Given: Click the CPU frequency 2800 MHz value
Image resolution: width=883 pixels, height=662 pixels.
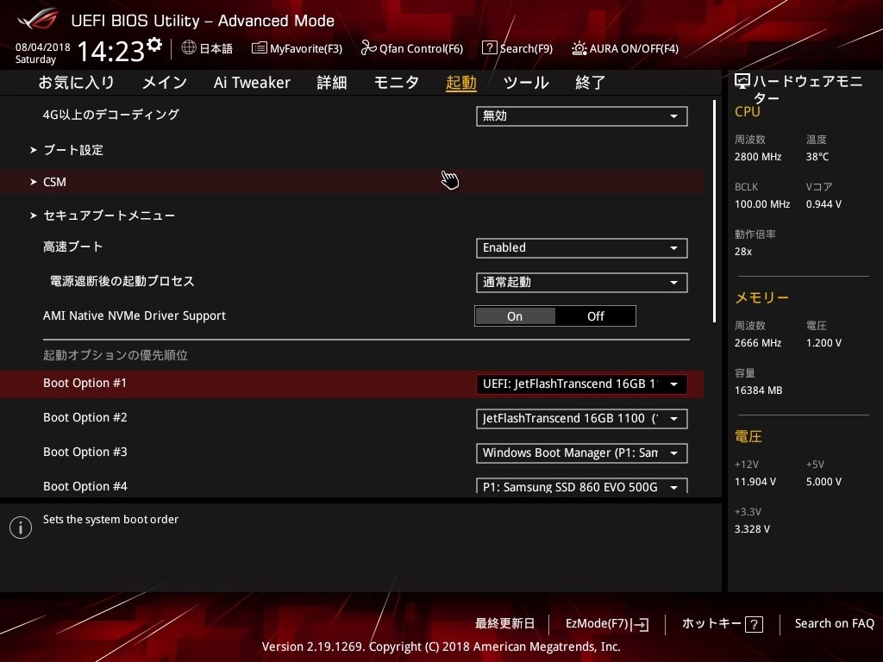Looking at the screenshot, I should [757, 157].
